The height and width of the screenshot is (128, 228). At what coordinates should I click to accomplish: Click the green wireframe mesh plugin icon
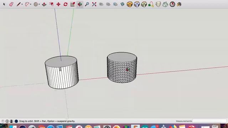(x=165, y=4)
